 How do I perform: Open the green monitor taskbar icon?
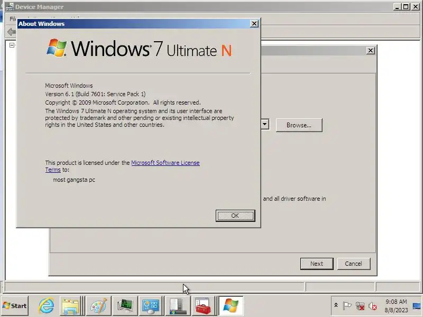[125, 306]
